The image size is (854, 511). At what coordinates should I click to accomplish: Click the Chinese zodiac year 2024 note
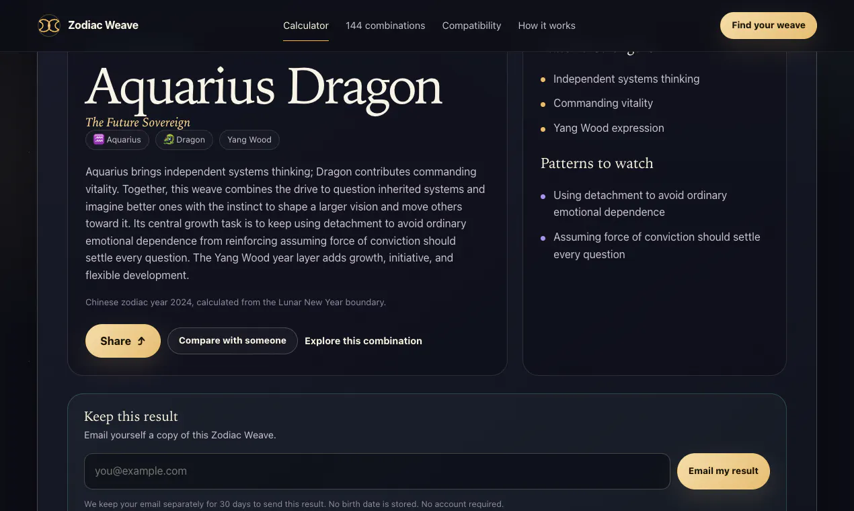pos(235,303)
